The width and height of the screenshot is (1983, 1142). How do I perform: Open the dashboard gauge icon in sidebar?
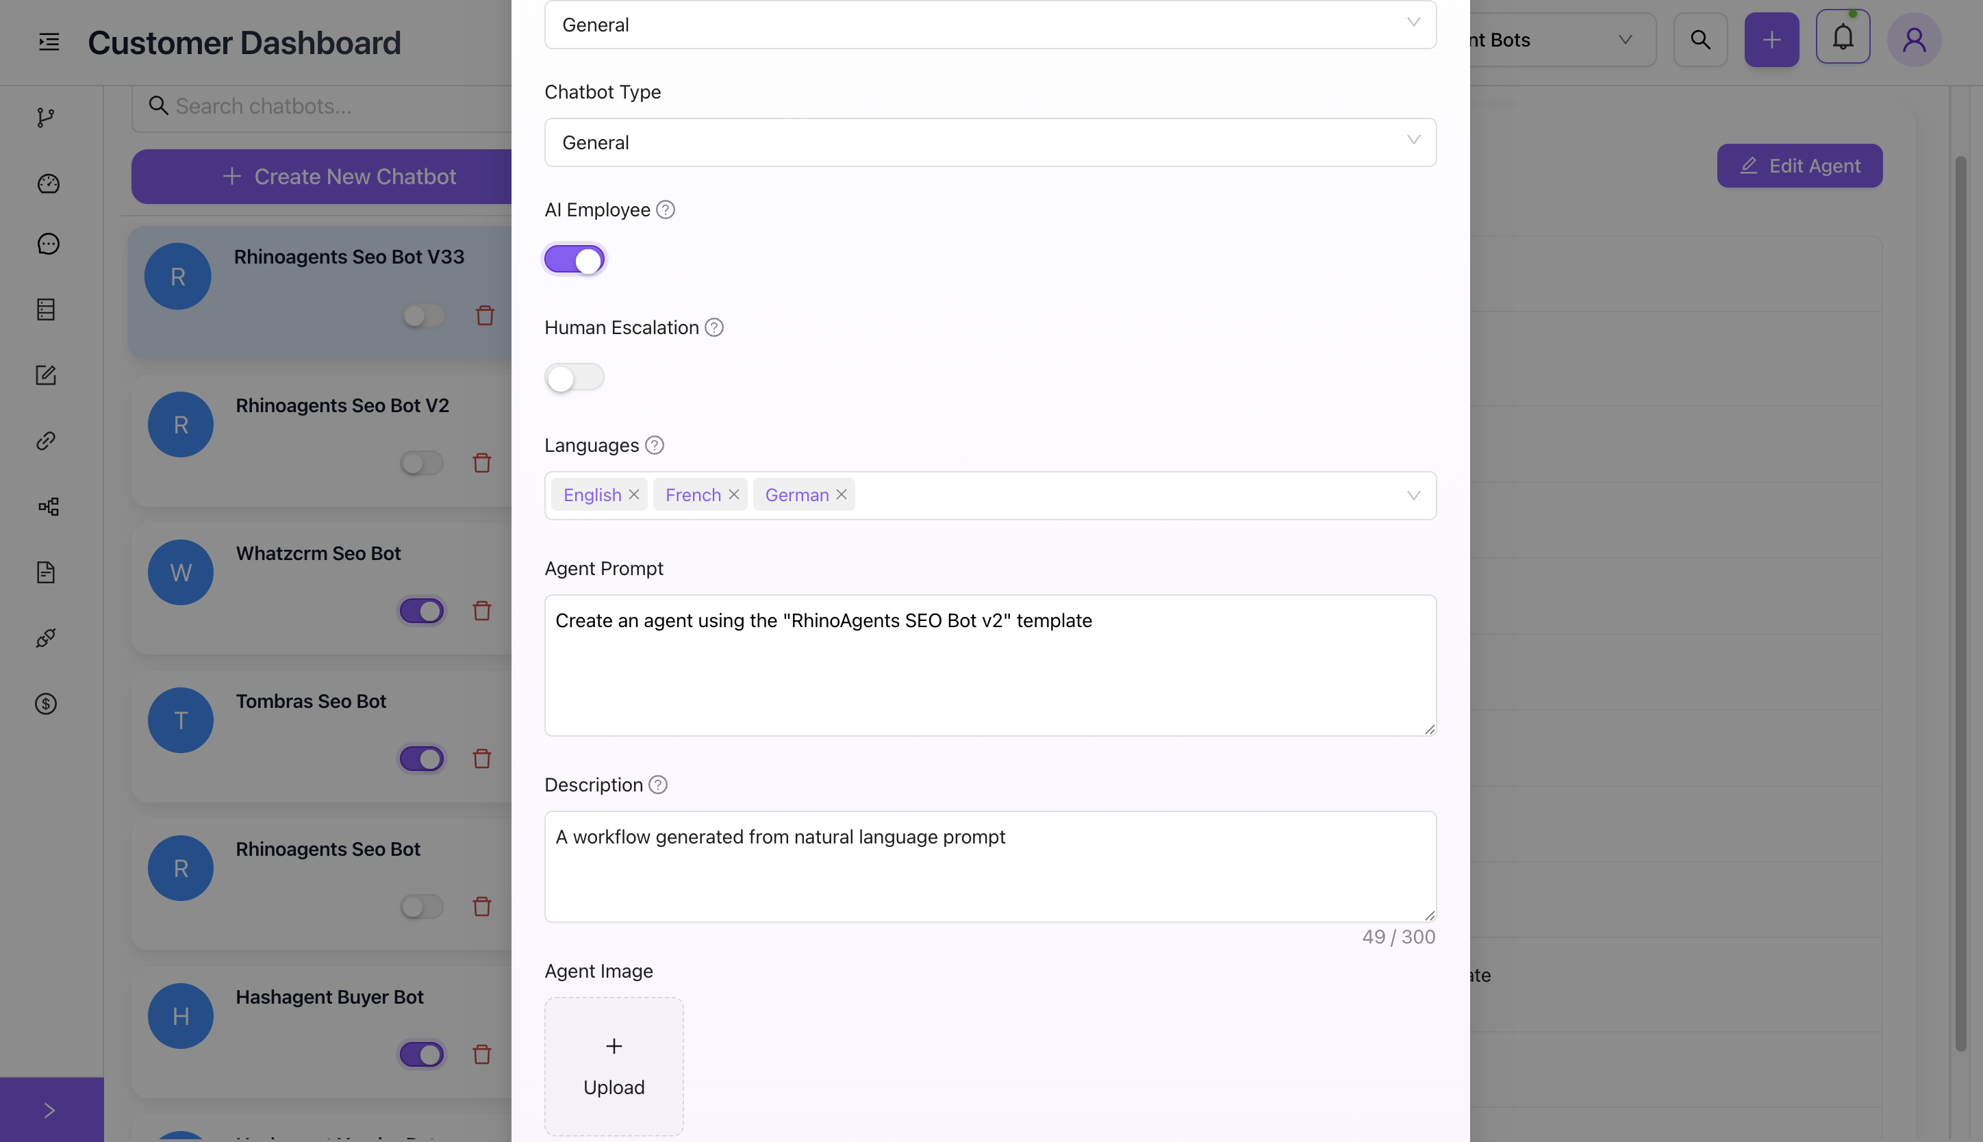click(x=47, y=183)
